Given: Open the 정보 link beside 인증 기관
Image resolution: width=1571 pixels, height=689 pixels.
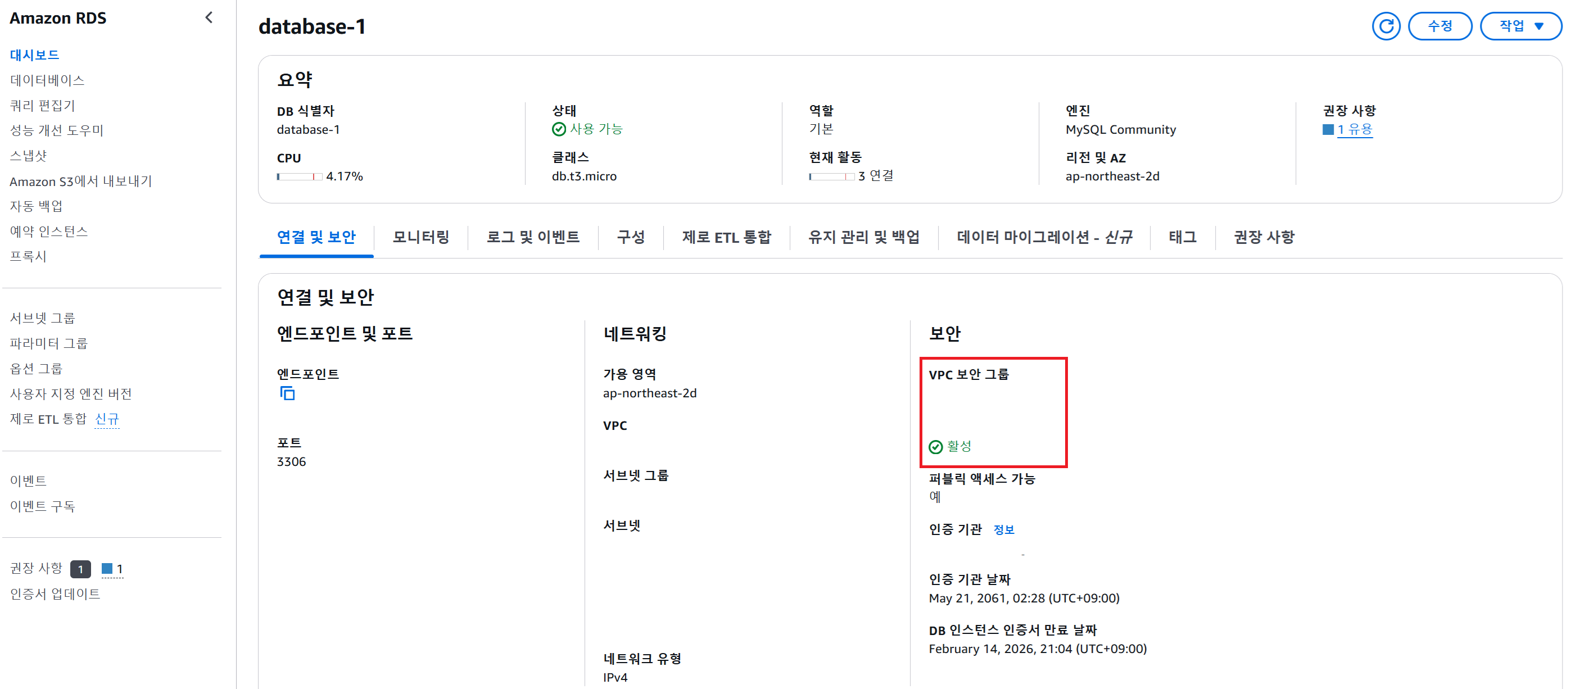Looking at the screenshot, I should 1003,529.
